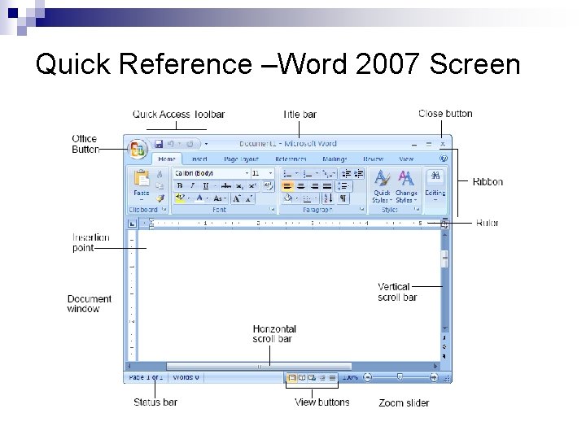586x439 pixels.
Task: Click the Font Color red A button
Action: click(x=199, y=198)
